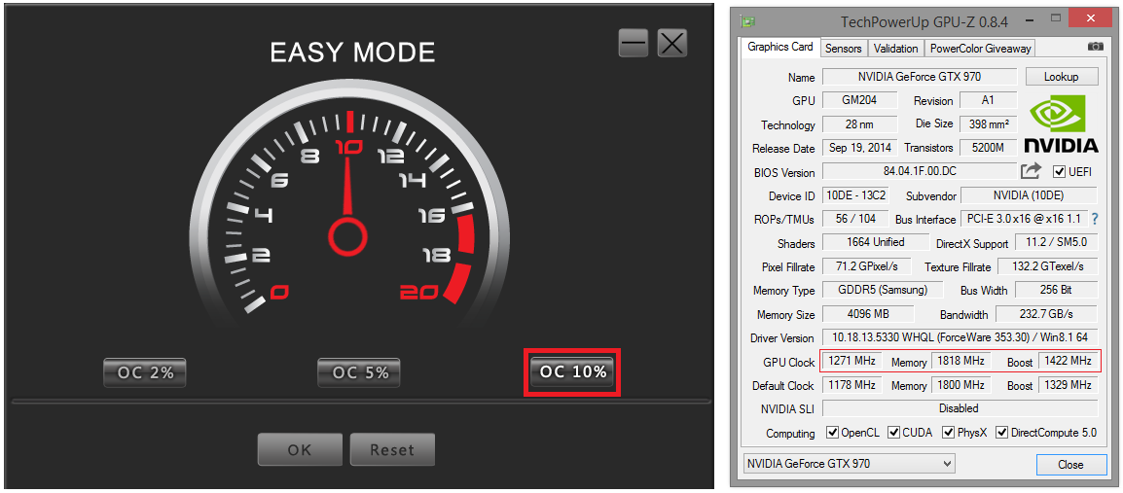
Task: Click the GPU Clock value 1271 MHz
Action: pos(851,361)
